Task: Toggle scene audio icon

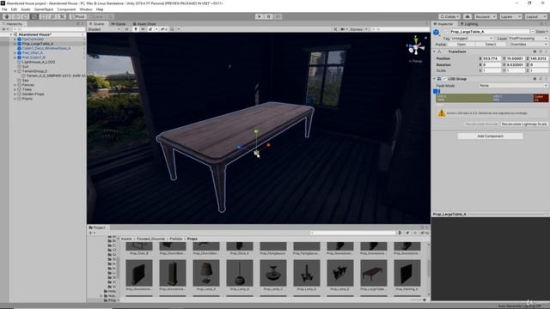Action: (x=144, y=29)
